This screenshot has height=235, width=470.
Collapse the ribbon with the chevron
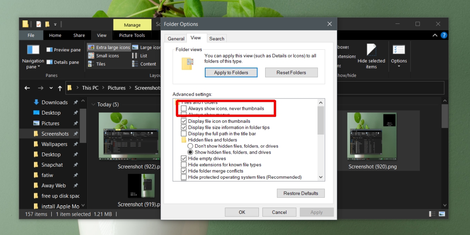coord(435,35)
